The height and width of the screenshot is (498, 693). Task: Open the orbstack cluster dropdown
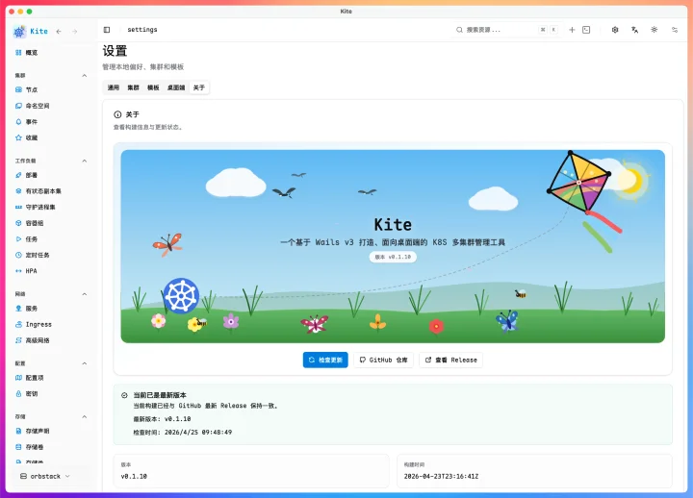(45, 476)
